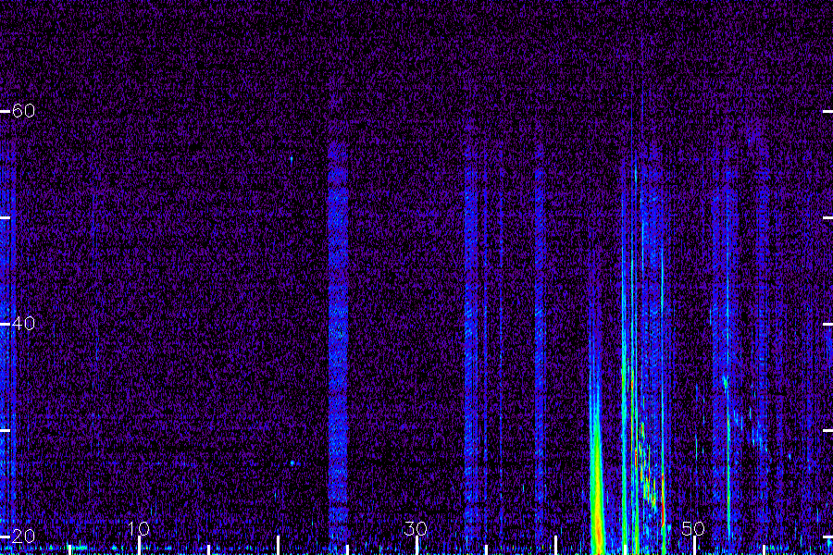833x555 pixels.
Task: Click the "60" label on the vertical axis
Action: 23,111
